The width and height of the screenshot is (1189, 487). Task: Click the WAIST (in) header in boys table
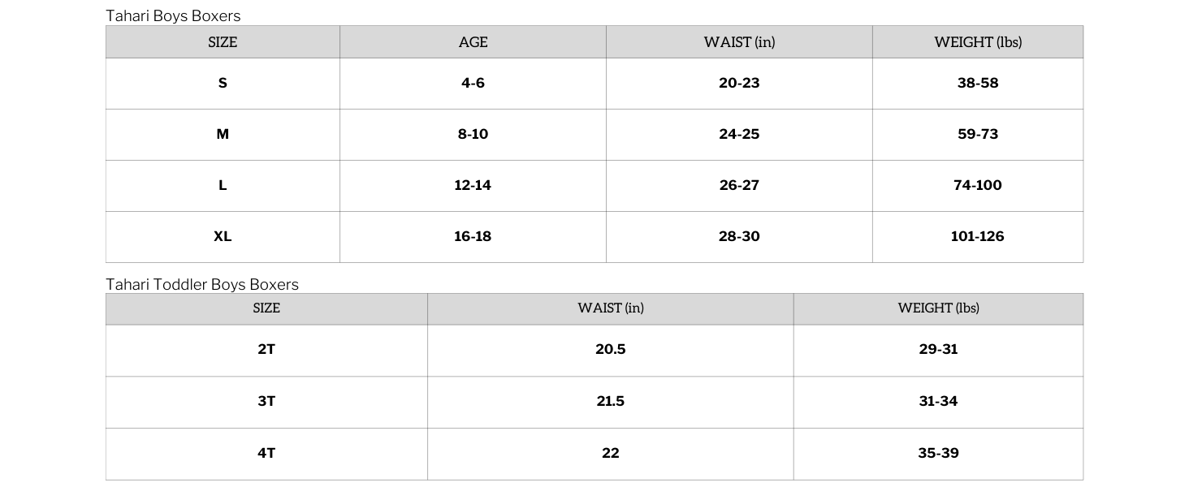739,42
